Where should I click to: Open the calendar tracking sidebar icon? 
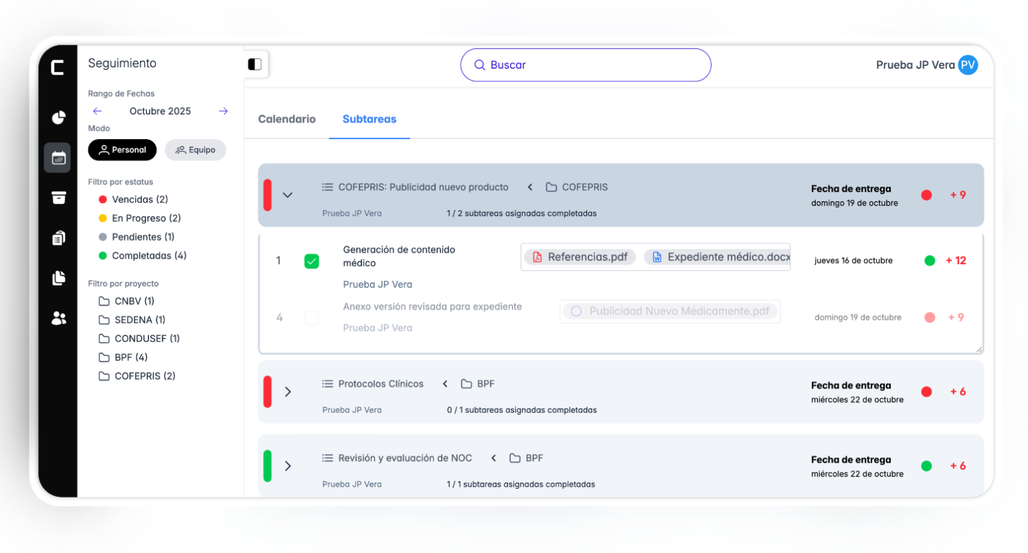pos(58,158)
